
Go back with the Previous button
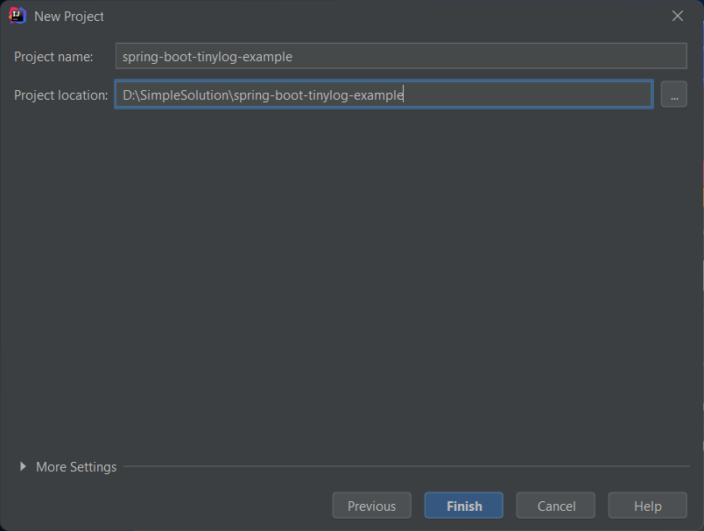click(371, 506)
